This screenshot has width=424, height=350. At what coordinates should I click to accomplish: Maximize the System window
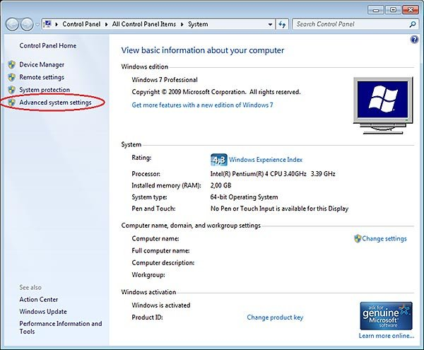393,10
